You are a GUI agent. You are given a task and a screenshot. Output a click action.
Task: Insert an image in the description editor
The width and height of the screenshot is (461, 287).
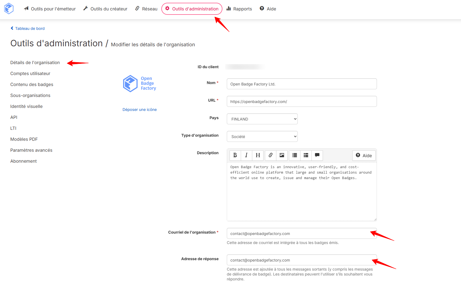pos(282,155)
